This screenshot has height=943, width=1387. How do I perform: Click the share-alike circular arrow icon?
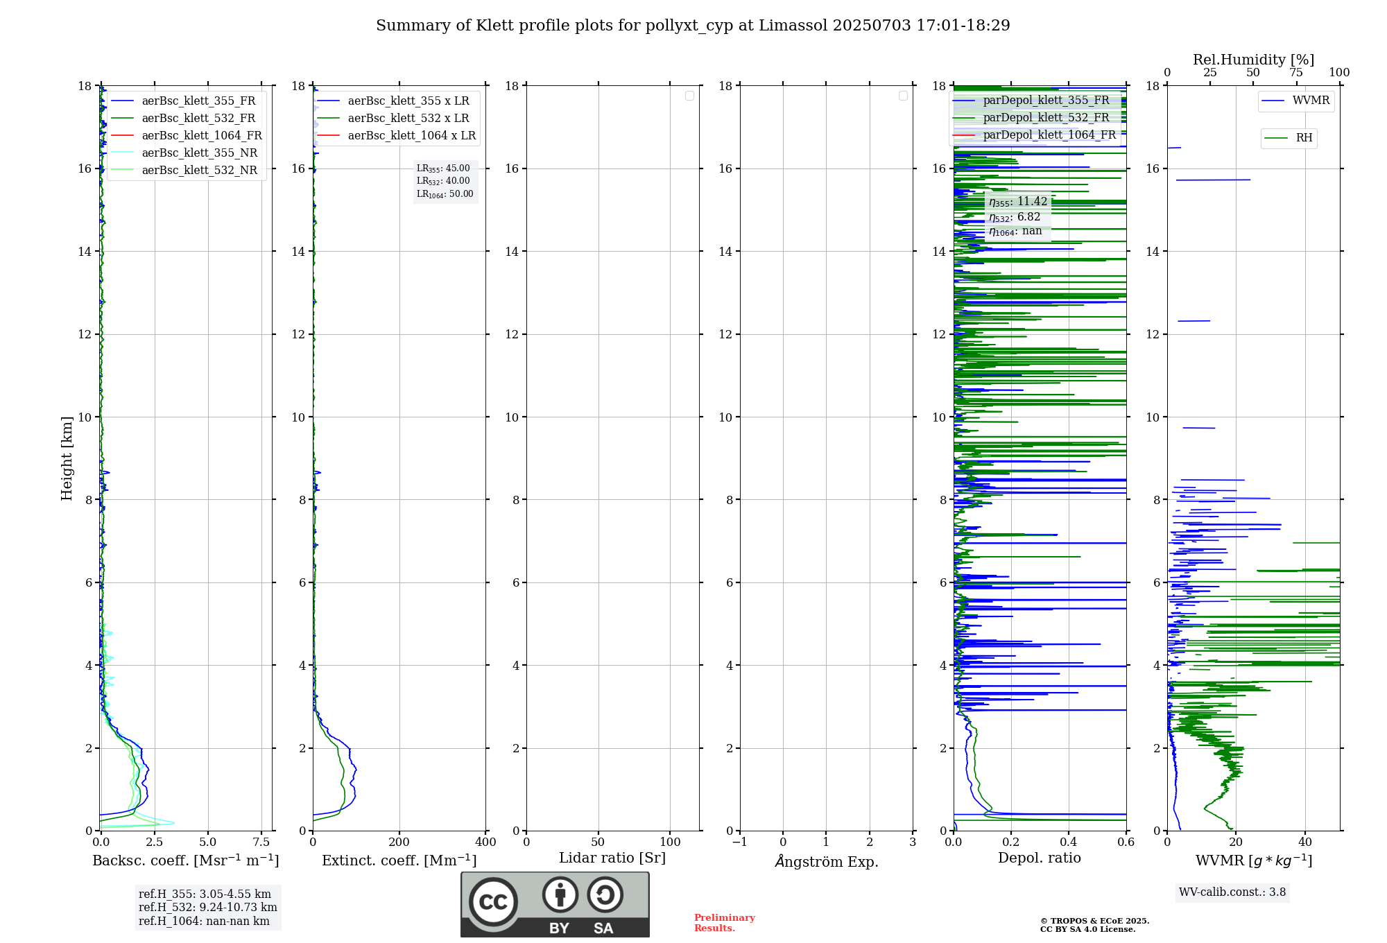point(605,894)
